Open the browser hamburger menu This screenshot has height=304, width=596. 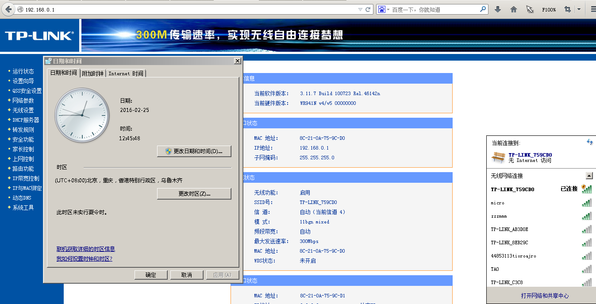pos(593,9)
